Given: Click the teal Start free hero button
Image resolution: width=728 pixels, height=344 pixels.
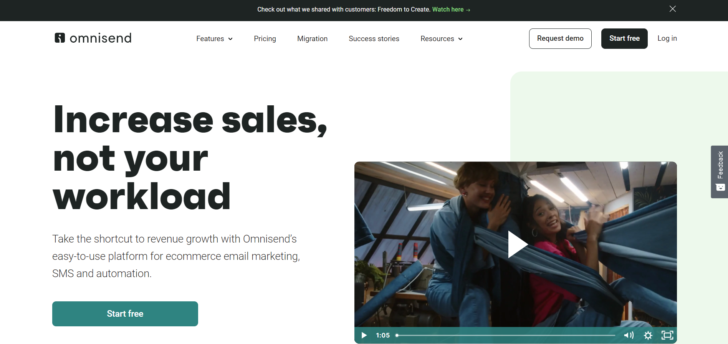Looking at the screenshot, I should point(125,314).
